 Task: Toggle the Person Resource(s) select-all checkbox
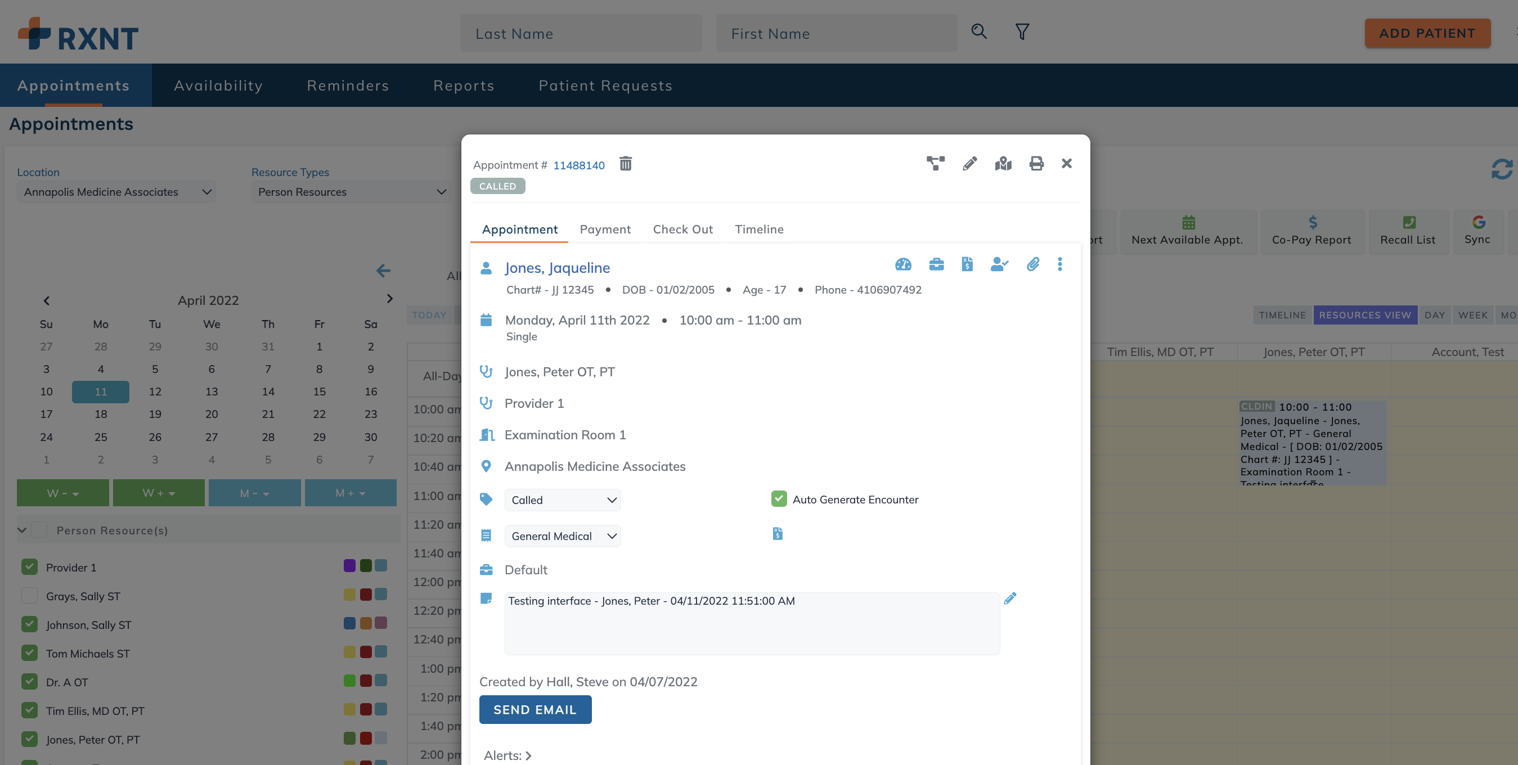click(39, 530)
